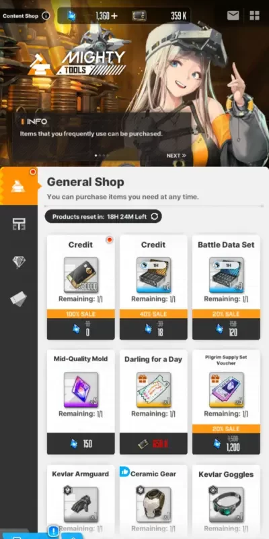Refresh products with the reset icon
This screenshot has width=269, height=539.
click(155, 216)
